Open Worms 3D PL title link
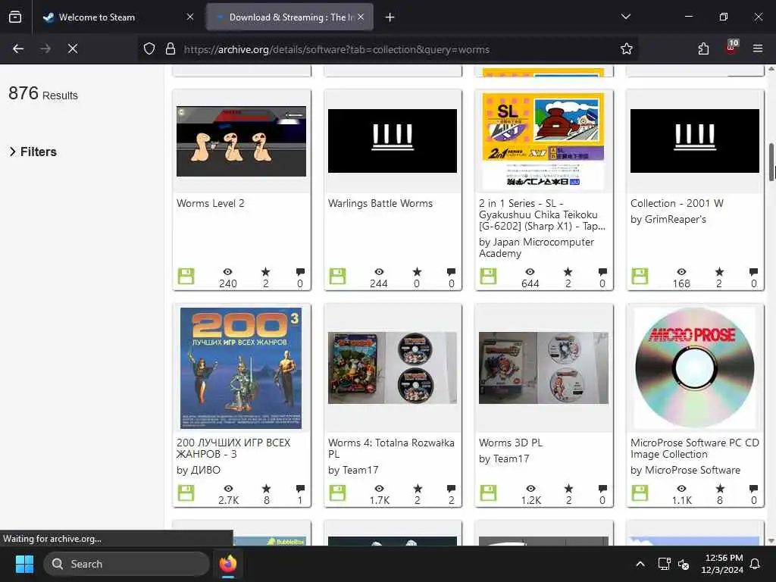The width and height of the screenshot is (776, 582). point(511,443)
